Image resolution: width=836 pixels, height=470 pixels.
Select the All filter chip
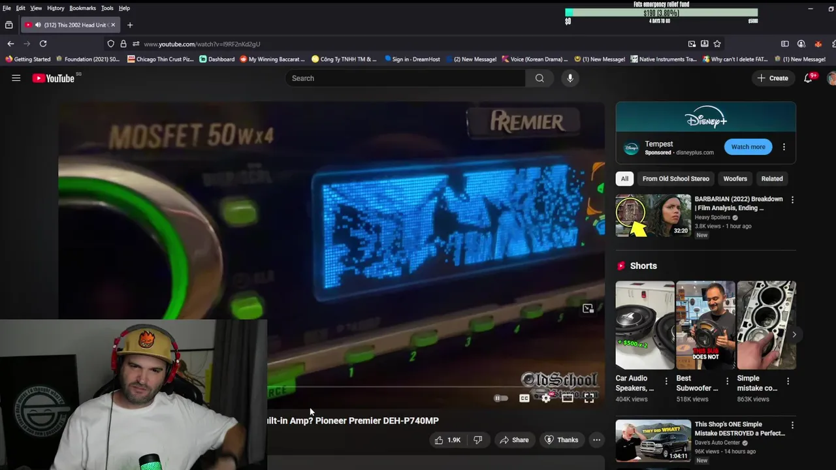point(624,179)
